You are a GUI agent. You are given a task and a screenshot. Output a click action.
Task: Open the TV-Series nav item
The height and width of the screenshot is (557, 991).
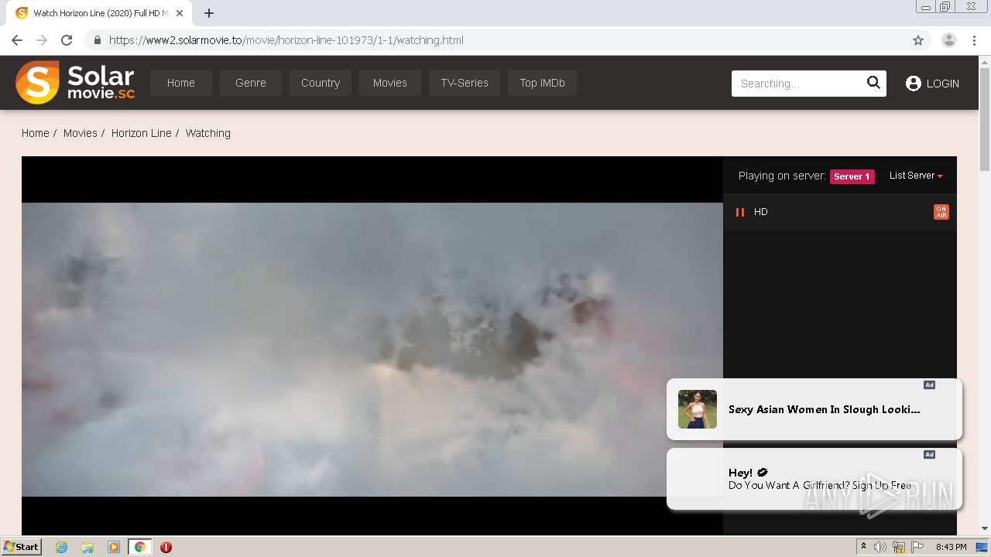point(465,83)
